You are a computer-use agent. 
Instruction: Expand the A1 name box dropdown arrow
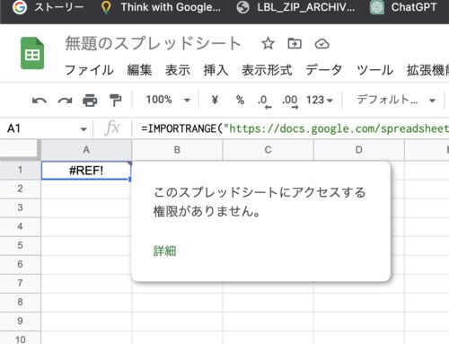pyautogui.click(x=84, y=129)
